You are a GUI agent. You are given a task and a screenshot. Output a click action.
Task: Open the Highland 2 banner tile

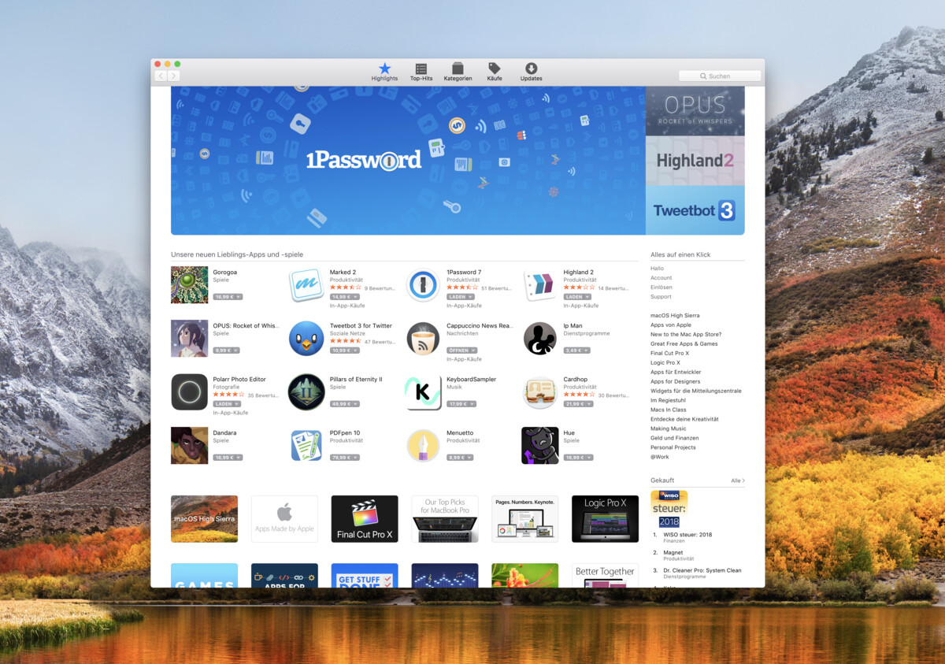click(x=695, y=161)
